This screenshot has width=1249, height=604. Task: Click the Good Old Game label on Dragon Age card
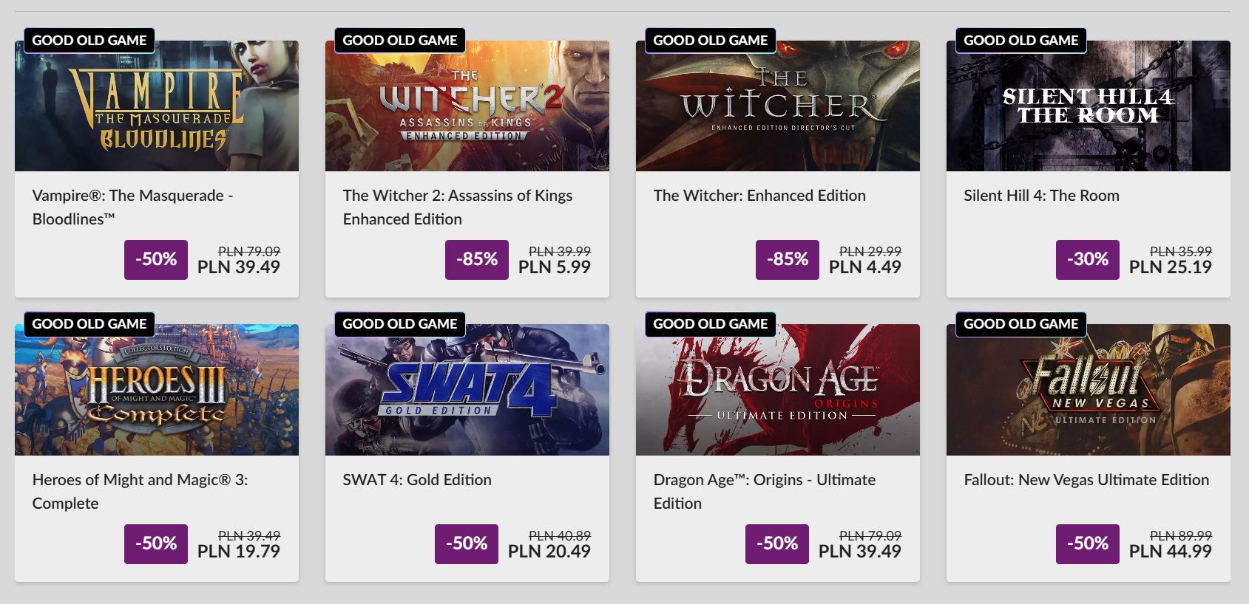click(711, 324)
